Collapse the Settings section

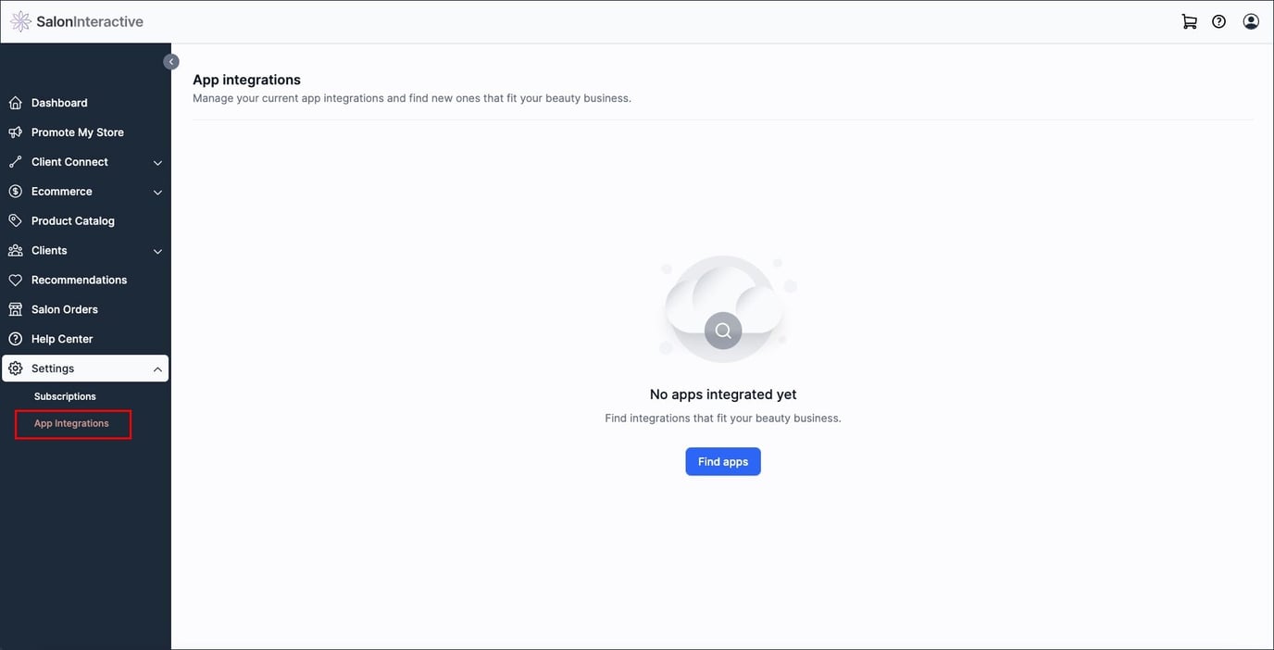157,369
